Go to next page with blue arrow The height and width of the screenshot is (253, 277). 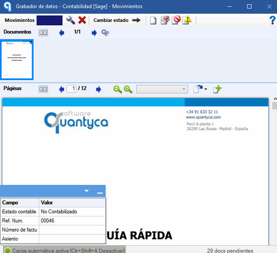pyautogui.click(x=98, y=89)
